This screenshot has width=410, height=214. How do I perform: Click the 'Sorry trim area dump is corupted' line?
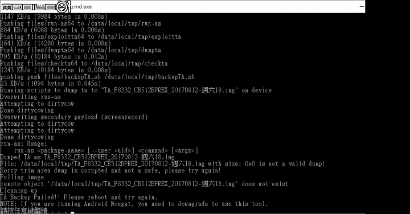(110, 171)
